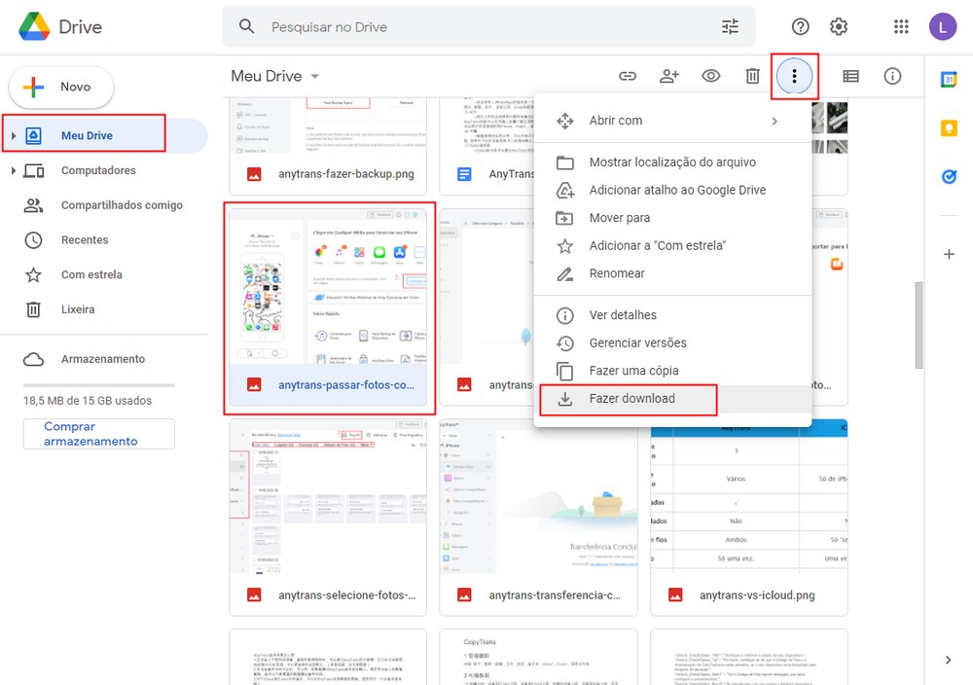
Task: Open the three-dot more actions menu
Action: [x=795, y=76]
